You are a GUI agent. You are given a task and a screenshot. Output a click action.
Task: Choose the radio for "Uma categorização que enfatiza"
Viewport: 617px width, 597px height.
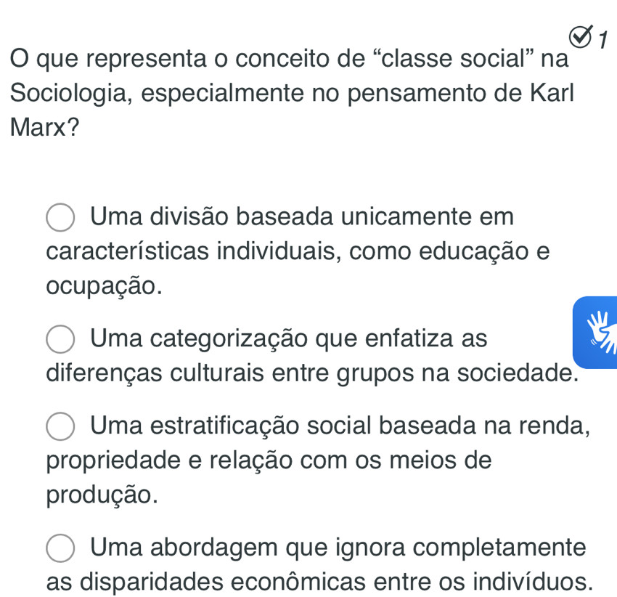(x=62, y=339)
